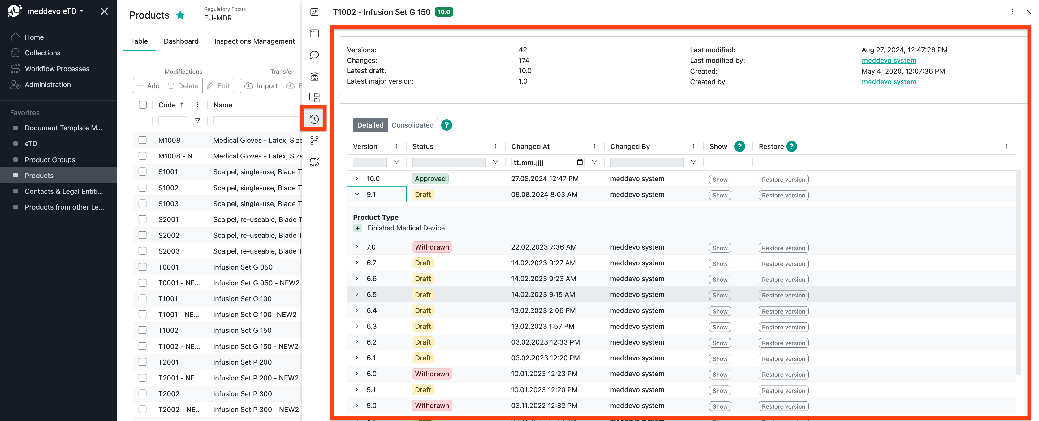
Task: Click the Changed At filter funnel icon
Action: (594, 162)
